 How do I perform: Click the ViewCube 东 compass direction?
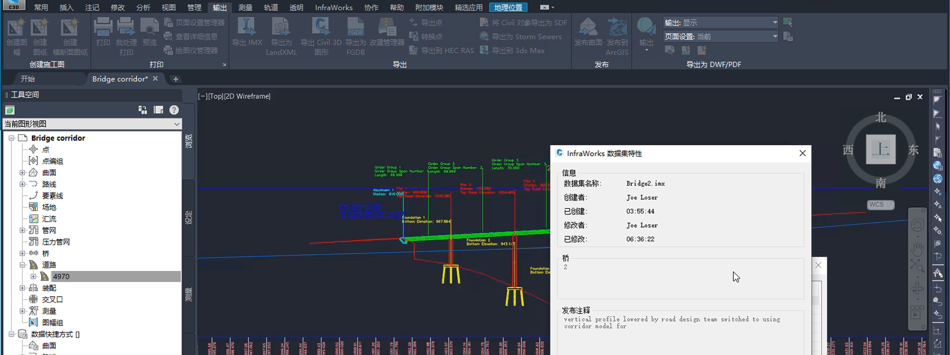(914, 150)
